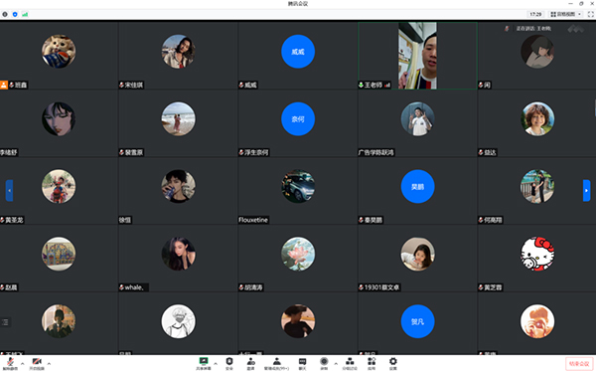Select the Flouxetine participant tile
Screen dimensions: 596x371
point(298,191)
